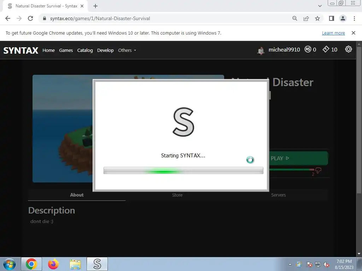Click the green PLAY button
The height and width of the screenshot is (271, 362).
pos(299,158)
